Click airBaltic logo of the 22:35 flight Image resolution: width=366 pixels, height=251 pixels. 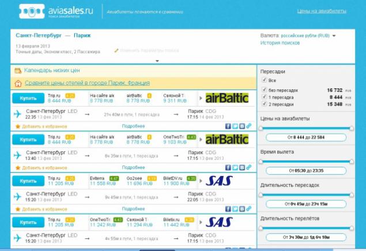pos(227,98)
